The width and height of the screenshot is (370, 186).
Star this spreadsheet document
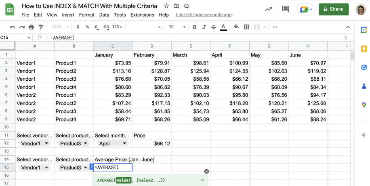click(x=166, y=6)
